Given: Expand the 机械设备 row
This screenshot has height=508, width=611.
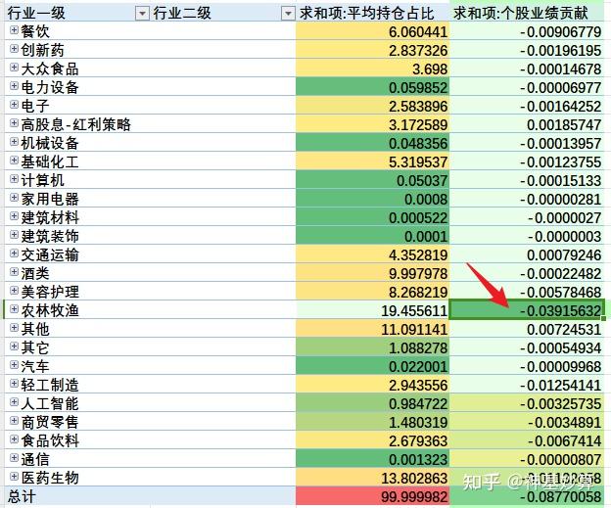Looking at the screenshot, I should (x=14, y=142).
